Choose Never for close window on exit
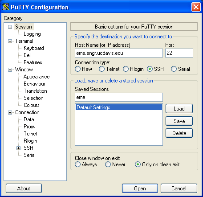This screenshot has height=197, width=203. pyautogui.click(x=108, y=164)
